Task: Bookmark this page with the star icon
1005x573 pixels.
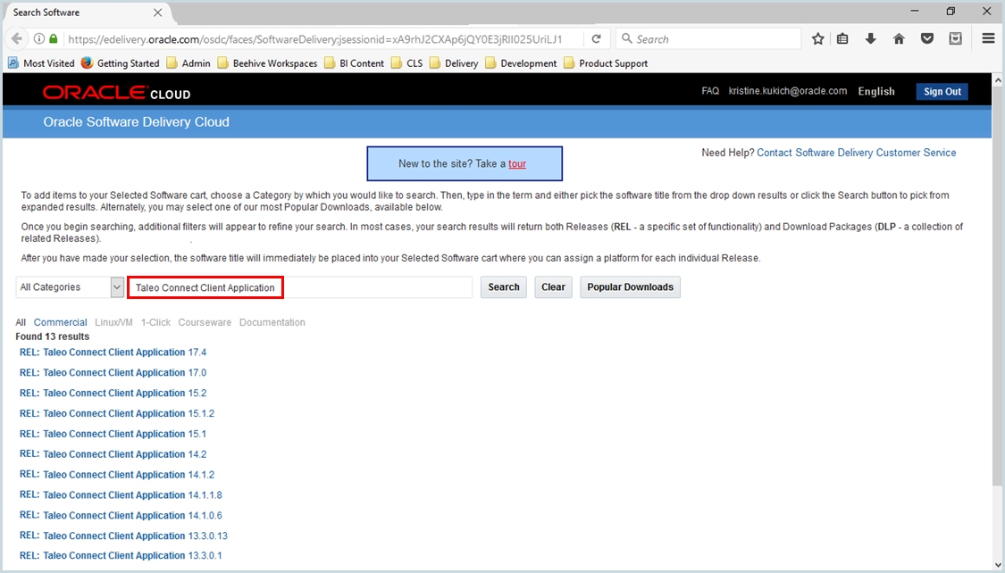Action: click(817, 39)
